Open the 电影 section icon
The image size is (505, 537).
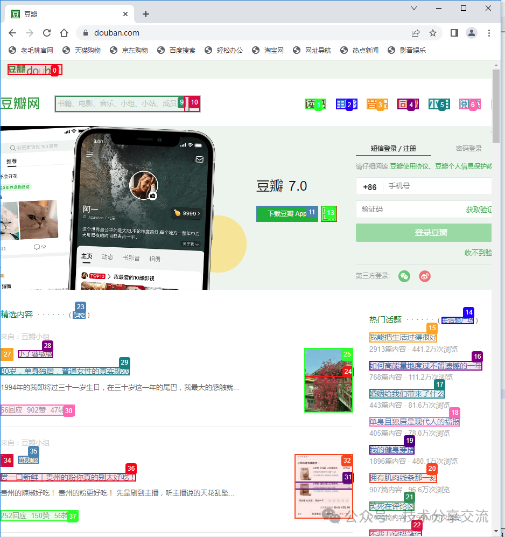point(347,104)
